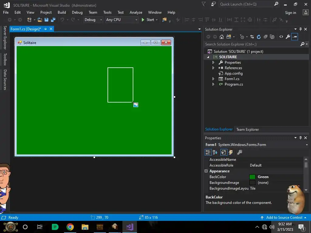This screenshot has width=311, height=233.
Task: Click the green BackColor swatch
Action: point(252,177)
